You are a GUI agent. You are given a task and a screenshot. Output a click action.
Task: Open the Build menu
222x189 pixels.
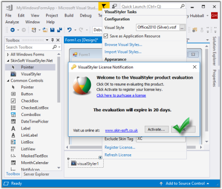tap(69, 16)
